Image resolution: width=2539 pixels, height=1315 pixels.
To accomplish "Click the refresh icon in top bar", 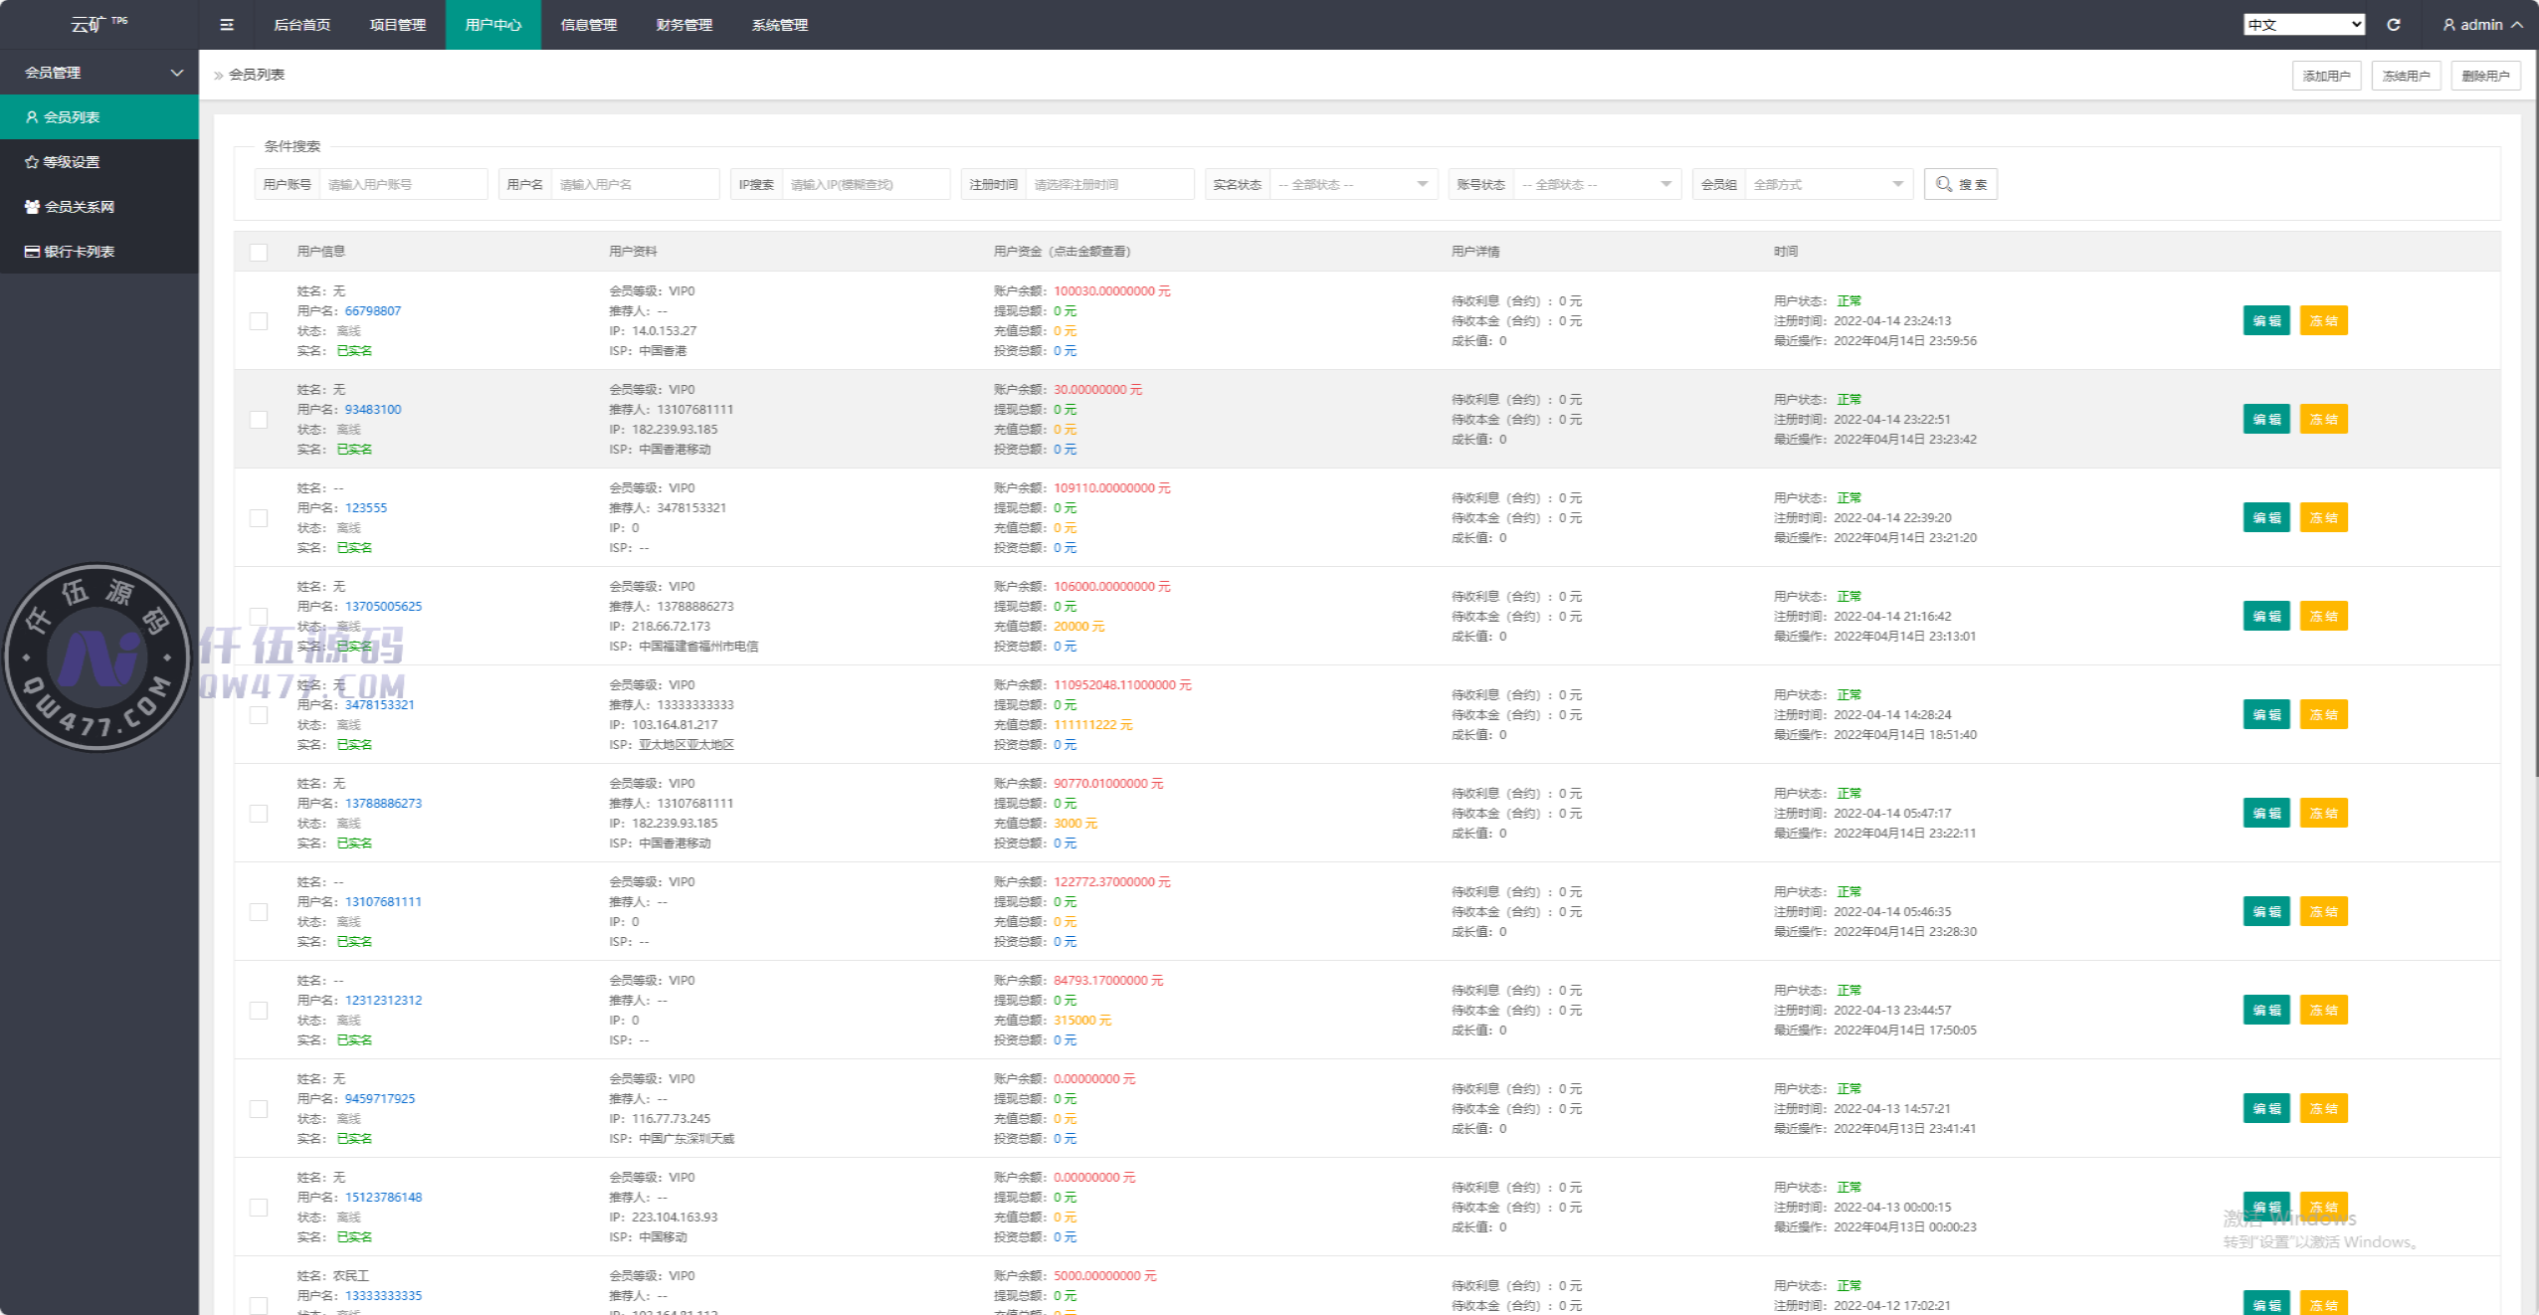I will pyautogui.click(x=2394, y=25).
